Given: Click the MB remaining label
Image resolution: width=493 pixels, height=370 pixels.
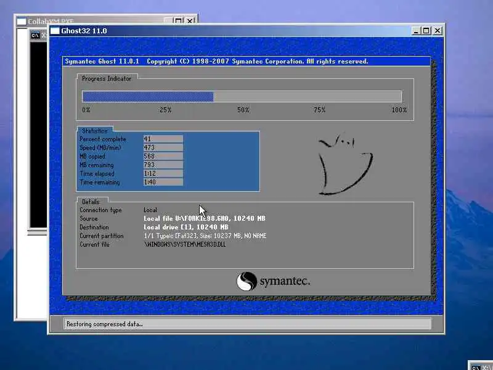Looking at the screenshot, I should pyautogui.click(x=96, y=165).
